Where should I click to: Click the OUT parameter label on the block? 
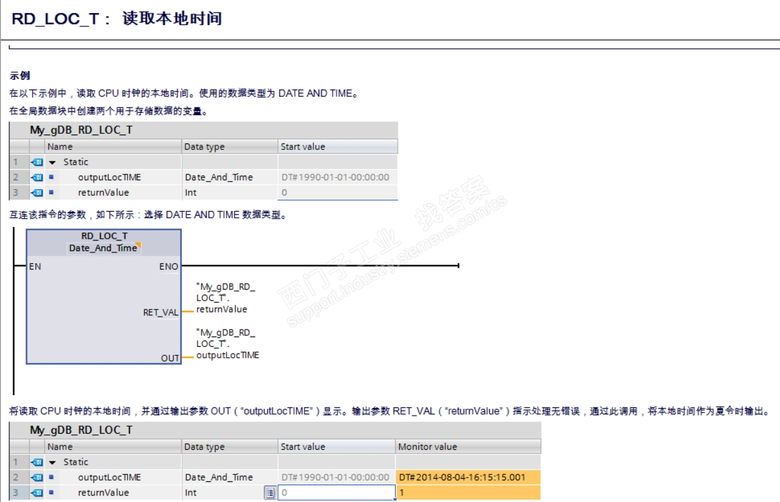pos(170,358)
